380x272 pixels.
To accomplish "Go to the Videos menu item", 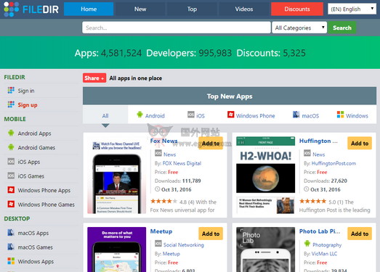I will 244,9.
